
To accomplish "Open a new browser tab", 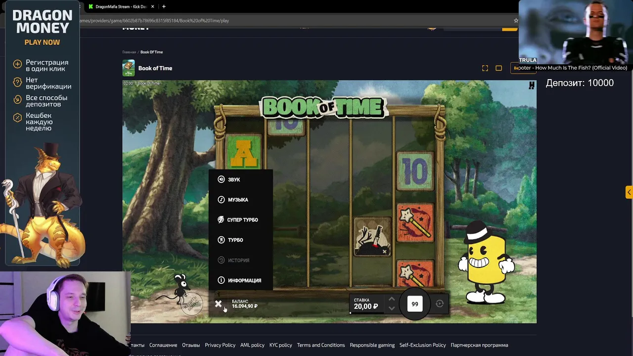I will (164, 6).
